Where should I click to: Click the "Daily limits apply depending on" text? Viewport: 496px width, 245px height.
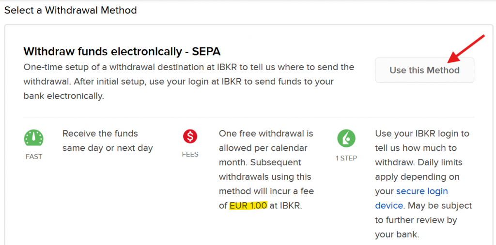pyautogui.click(x=418, y=169)
